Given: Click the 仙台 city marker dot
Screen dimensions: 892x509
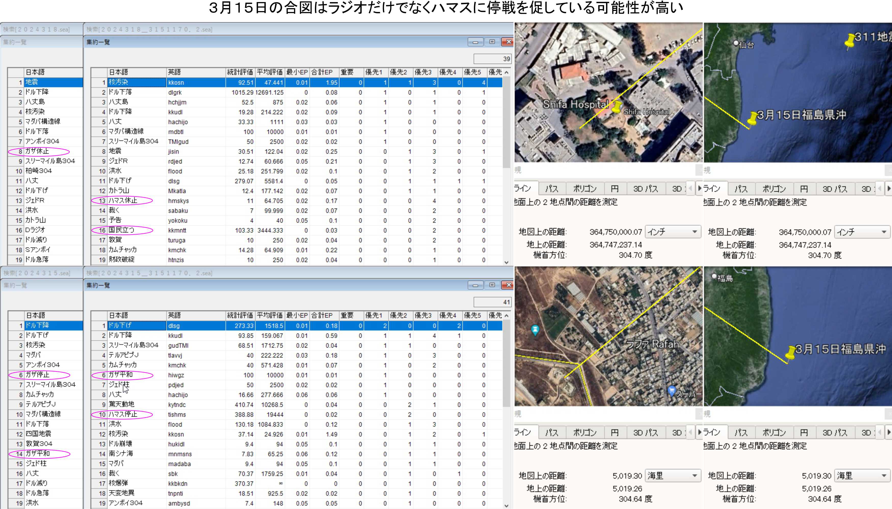Looking at the screenshot, I should click(736, 43).
